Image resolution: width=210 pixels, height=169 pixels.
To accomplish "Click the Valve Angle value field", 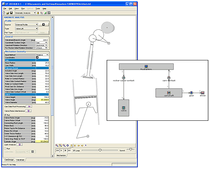I will pos(42,100).
